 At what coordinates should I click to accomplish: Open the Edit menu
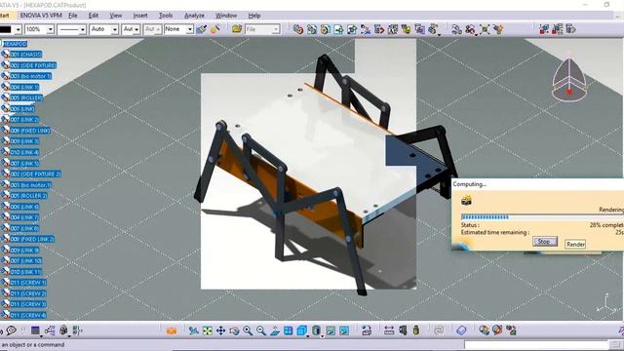94,16
